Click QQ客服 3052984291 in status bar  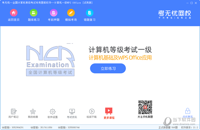13,127
